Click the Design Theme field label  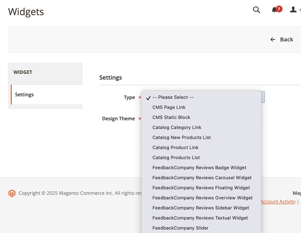tap(119, 119)
